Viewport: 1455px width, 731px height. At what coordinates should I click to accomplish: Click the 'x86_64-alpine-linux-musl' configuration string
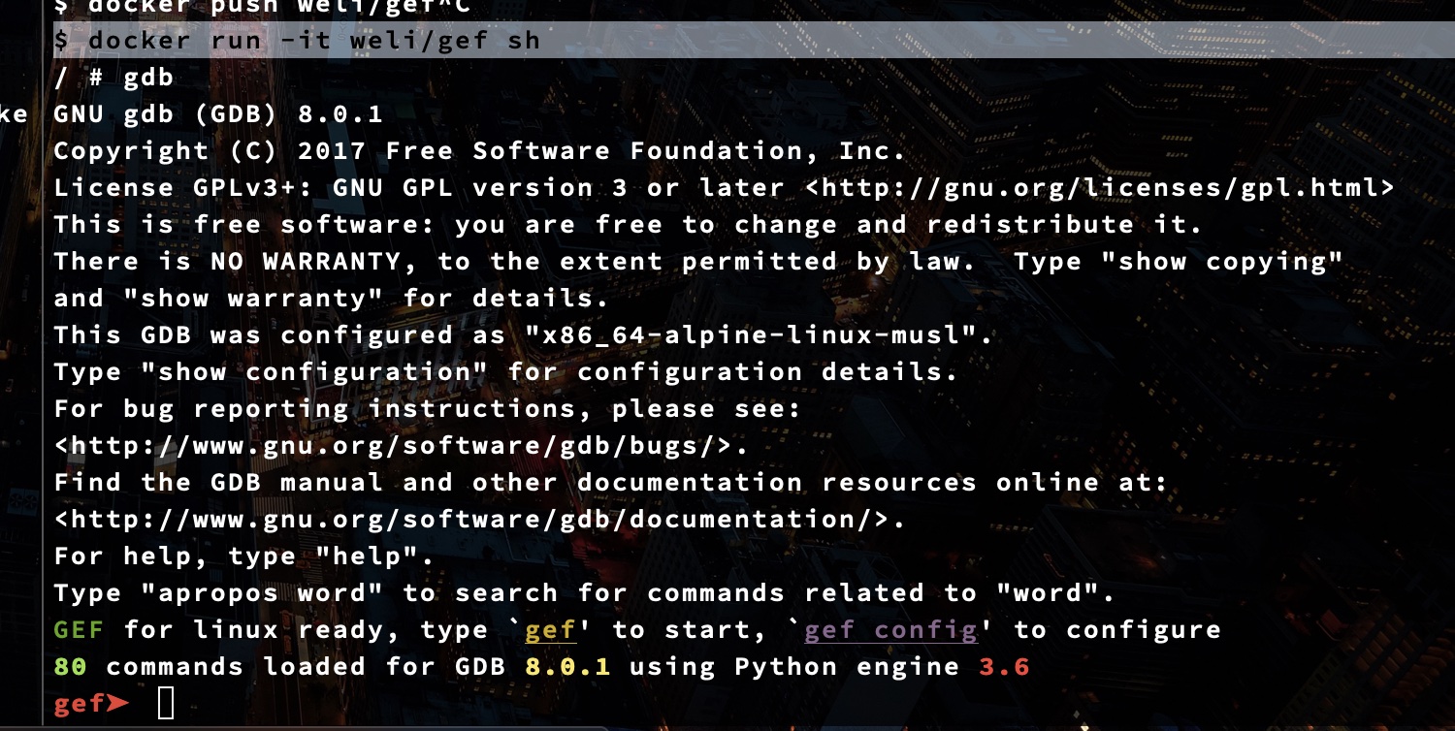[760, 335]
